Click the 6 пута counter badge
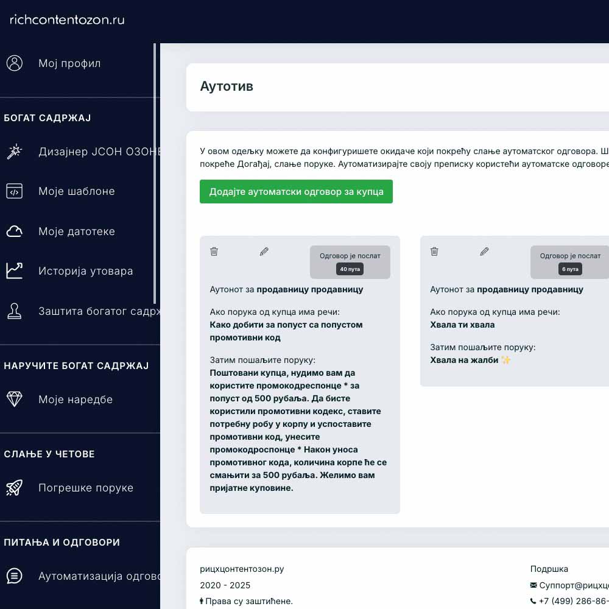Image resolution: width=609 pixels, height=609 pixels. pyautogui.click(x=570, y=269)
